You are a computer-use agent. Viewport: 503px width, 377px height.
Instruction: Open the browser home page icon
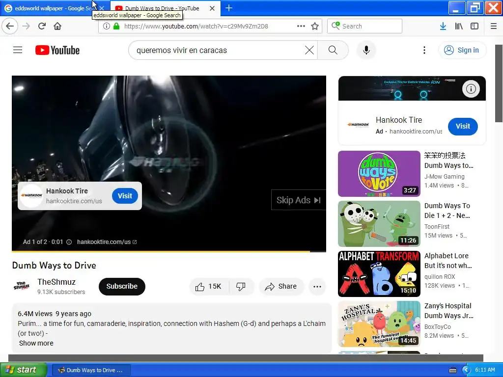[57, 26]
